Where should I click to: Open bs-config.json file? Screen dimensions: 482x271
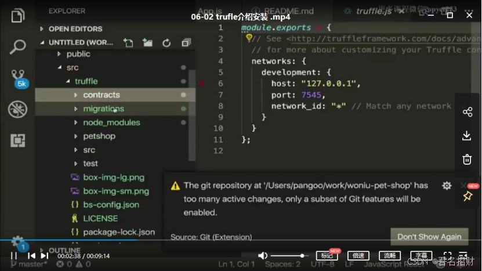[x=111, y=205]
